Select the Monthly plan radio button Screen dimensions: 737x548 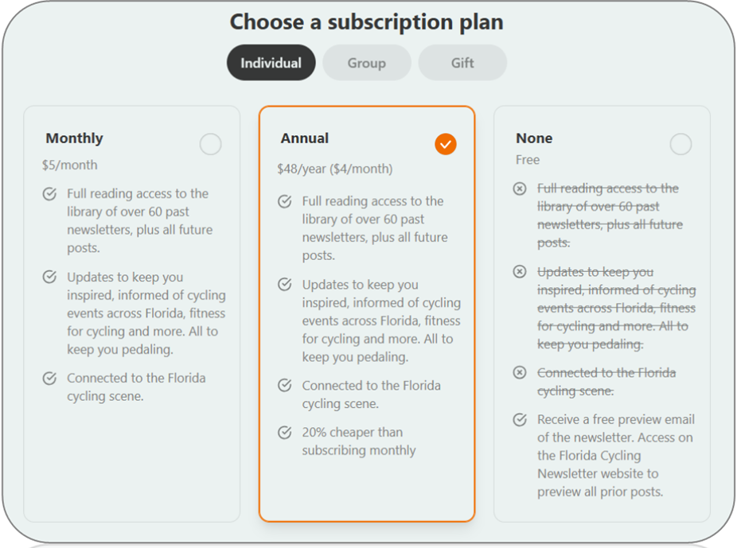[x=210, y=144]
